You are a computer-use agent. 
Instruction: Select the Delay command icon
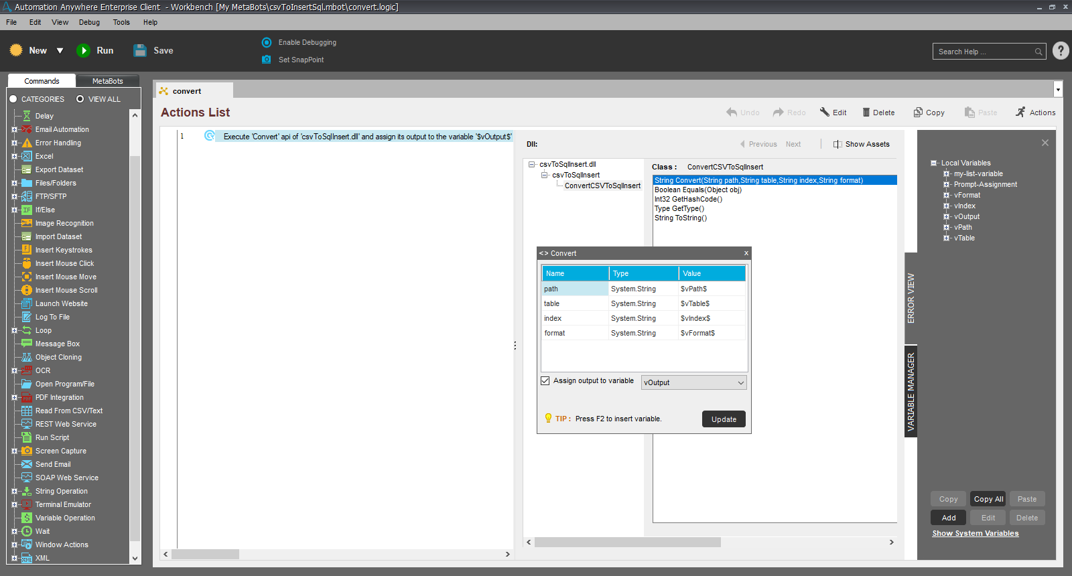[27, 116]
